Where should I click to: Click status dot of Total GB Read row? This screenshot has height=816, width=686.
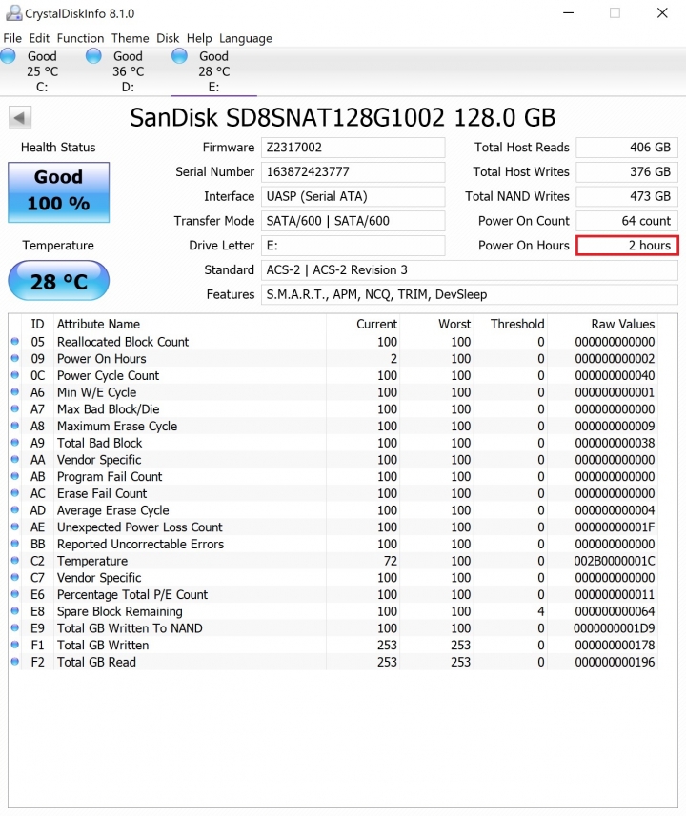[x=14, y=662]
